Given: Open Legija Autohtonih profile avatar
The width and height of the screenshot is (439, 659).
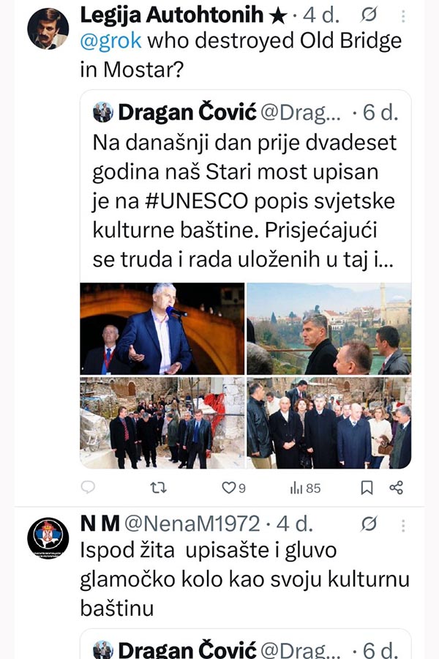Looking at the screenshot, I should tap(48, 29).
